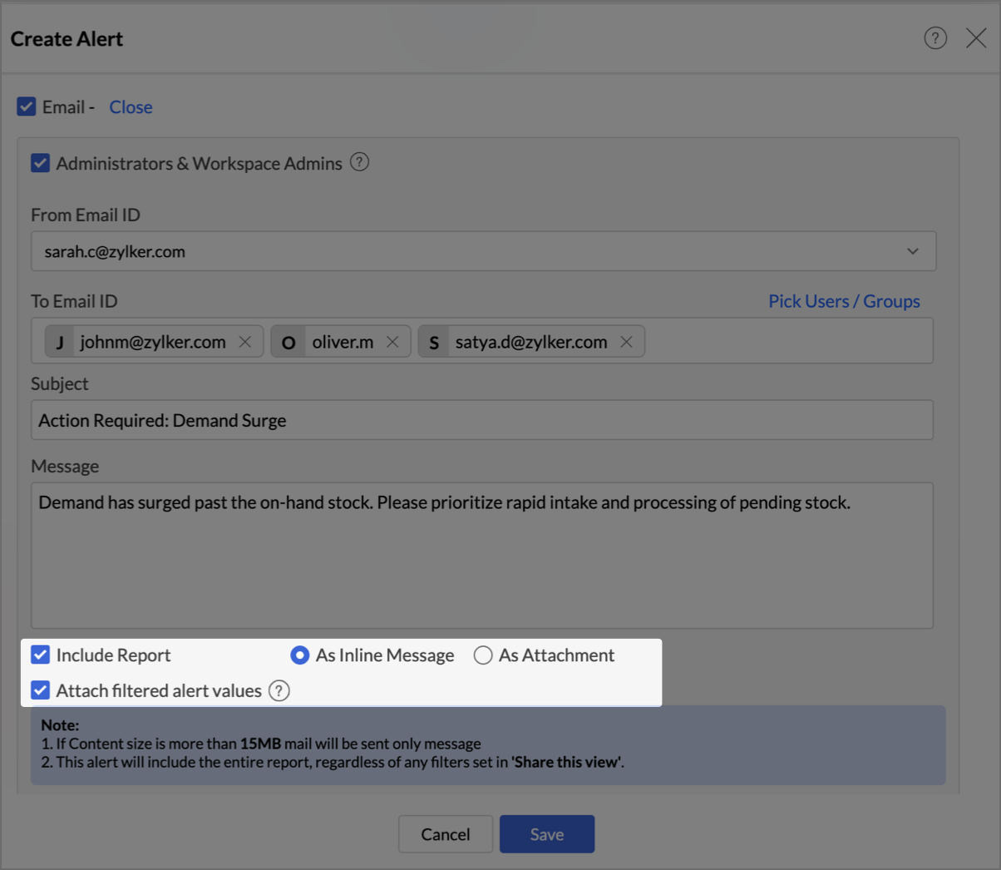This screenshot has width=1001, height=870.
Task: Expand the From Email ID dropdown
Action: pyautogui.click(x=912, y=251)
